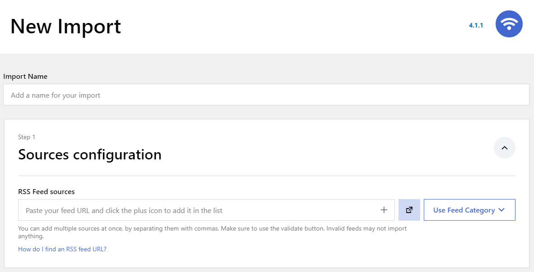Viewport: 534px width, 272px height.
Task: Click the chevron icon on Use Feed Category
Action: tap(501, 210)
